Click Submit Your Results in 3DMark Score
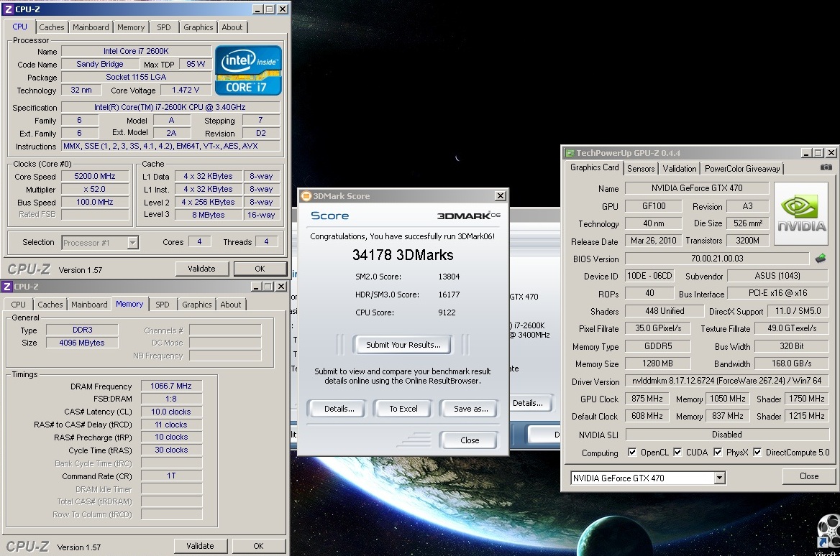Image resolution: width=840 pixels, height=556 pixels. coord(403,345)
